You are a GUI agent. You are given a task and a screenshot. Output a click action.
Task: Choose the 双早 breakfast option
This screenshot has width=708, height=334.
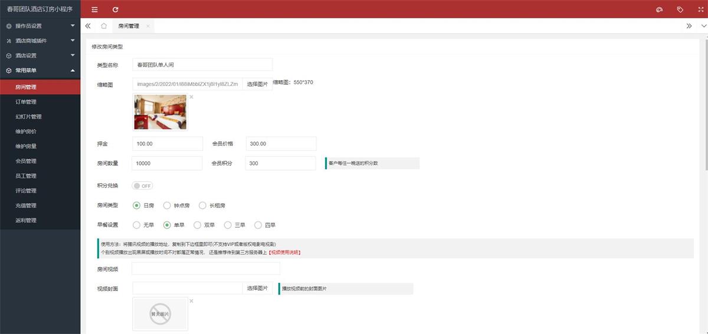(197, 225)
